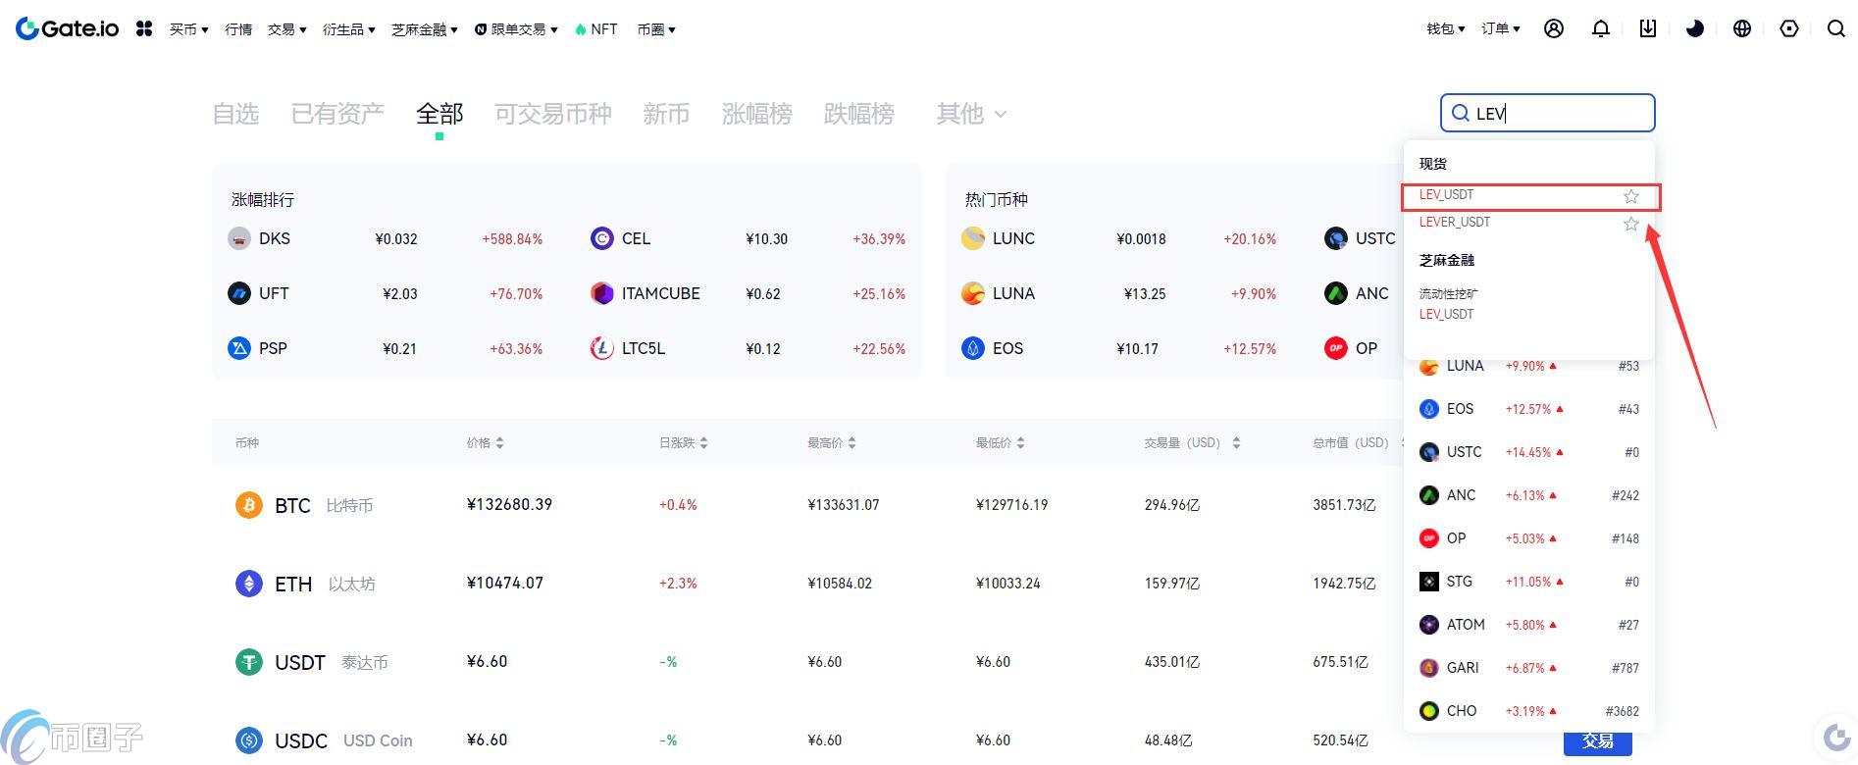Expand the 币圈 menu
Screen dimensions: 1858x765
(x=656, y=29)
